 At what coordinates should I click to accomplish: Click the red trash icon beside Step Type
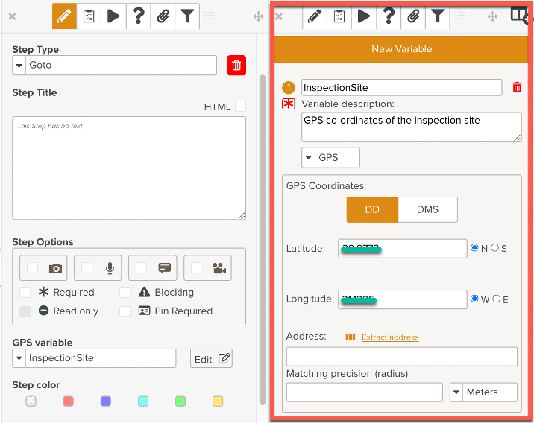[x=236, y=66]
